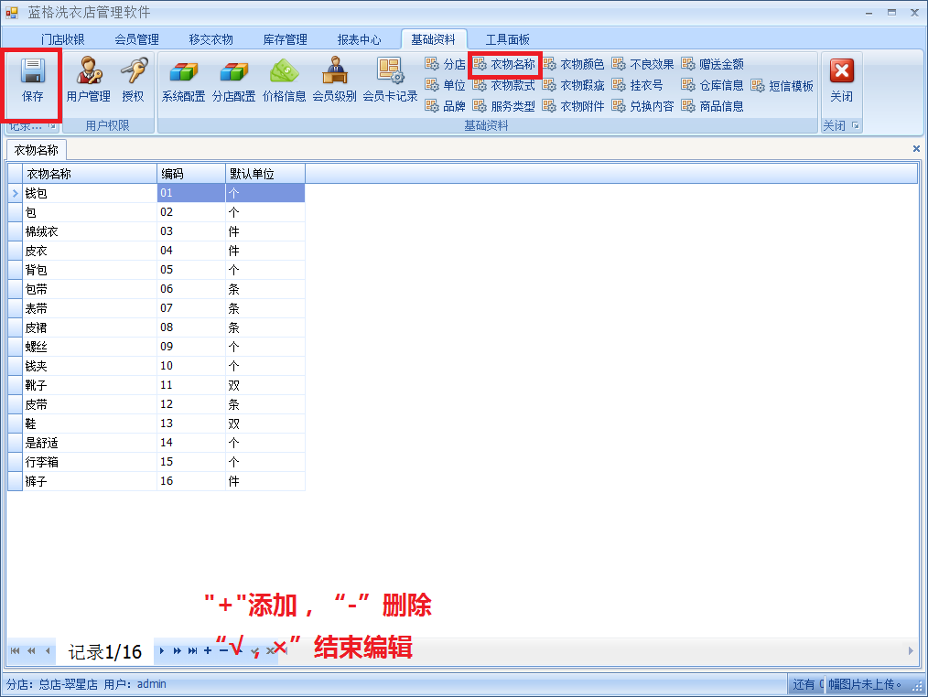Open 系统配置 system configuration
The height and width of the screenshot is (697, 928).
[183, 79]
